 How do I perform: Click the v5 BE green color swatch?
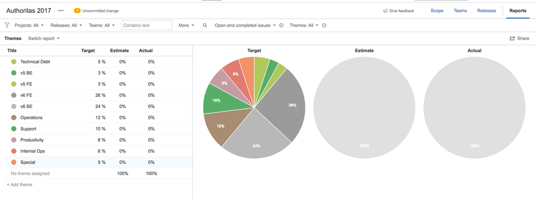[x=13, y=73]
